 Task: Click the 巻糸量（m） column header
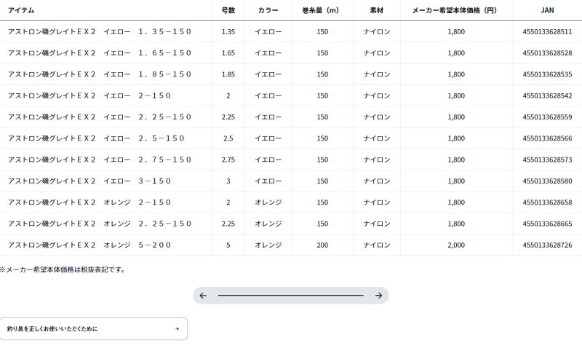point(322,10)
